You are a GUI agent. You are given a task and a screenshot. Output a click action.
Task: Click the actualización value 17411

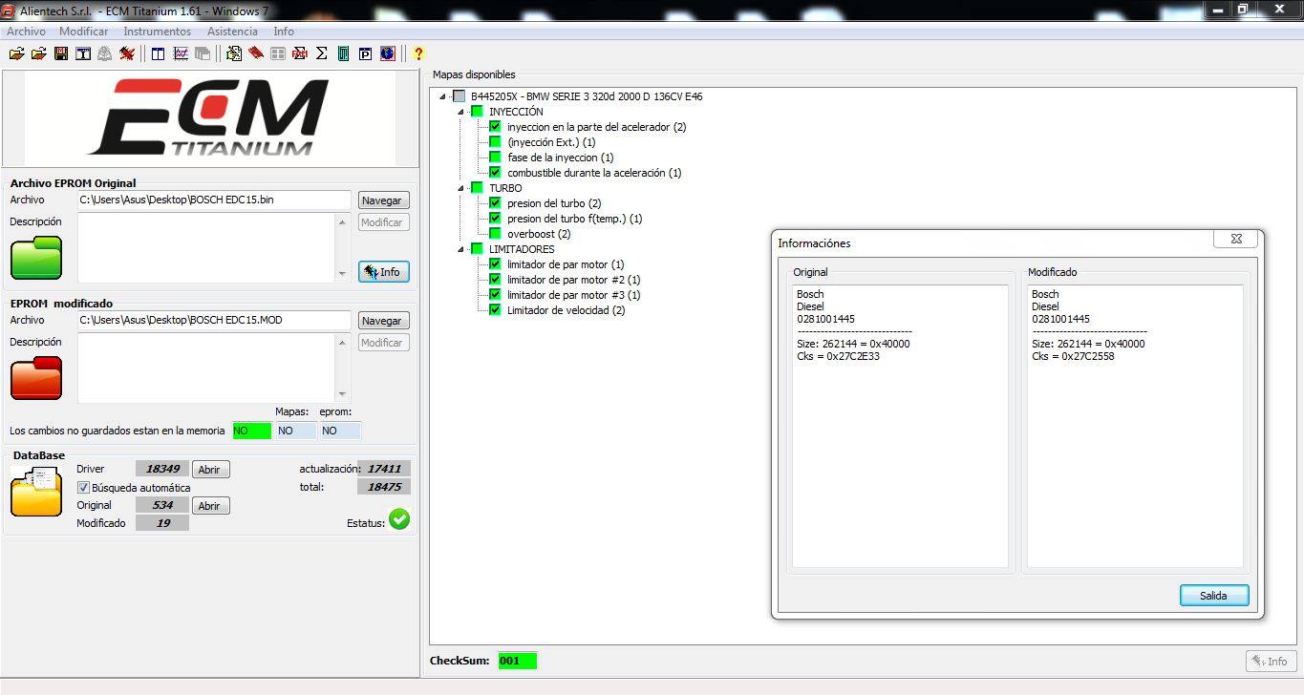tap(385, 469)
